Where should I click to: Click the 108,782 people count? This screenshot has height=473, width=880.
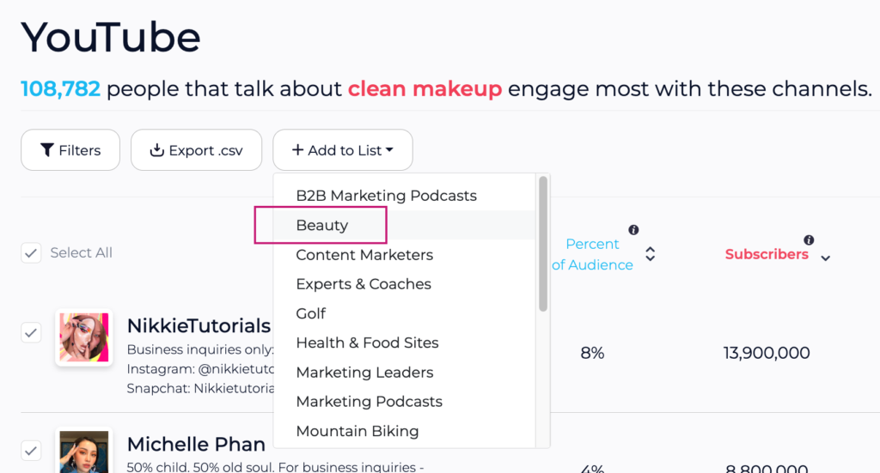(x=61, y=88)
